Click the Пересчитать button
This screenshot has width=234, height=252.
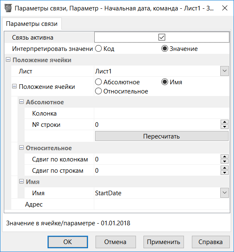162,136
